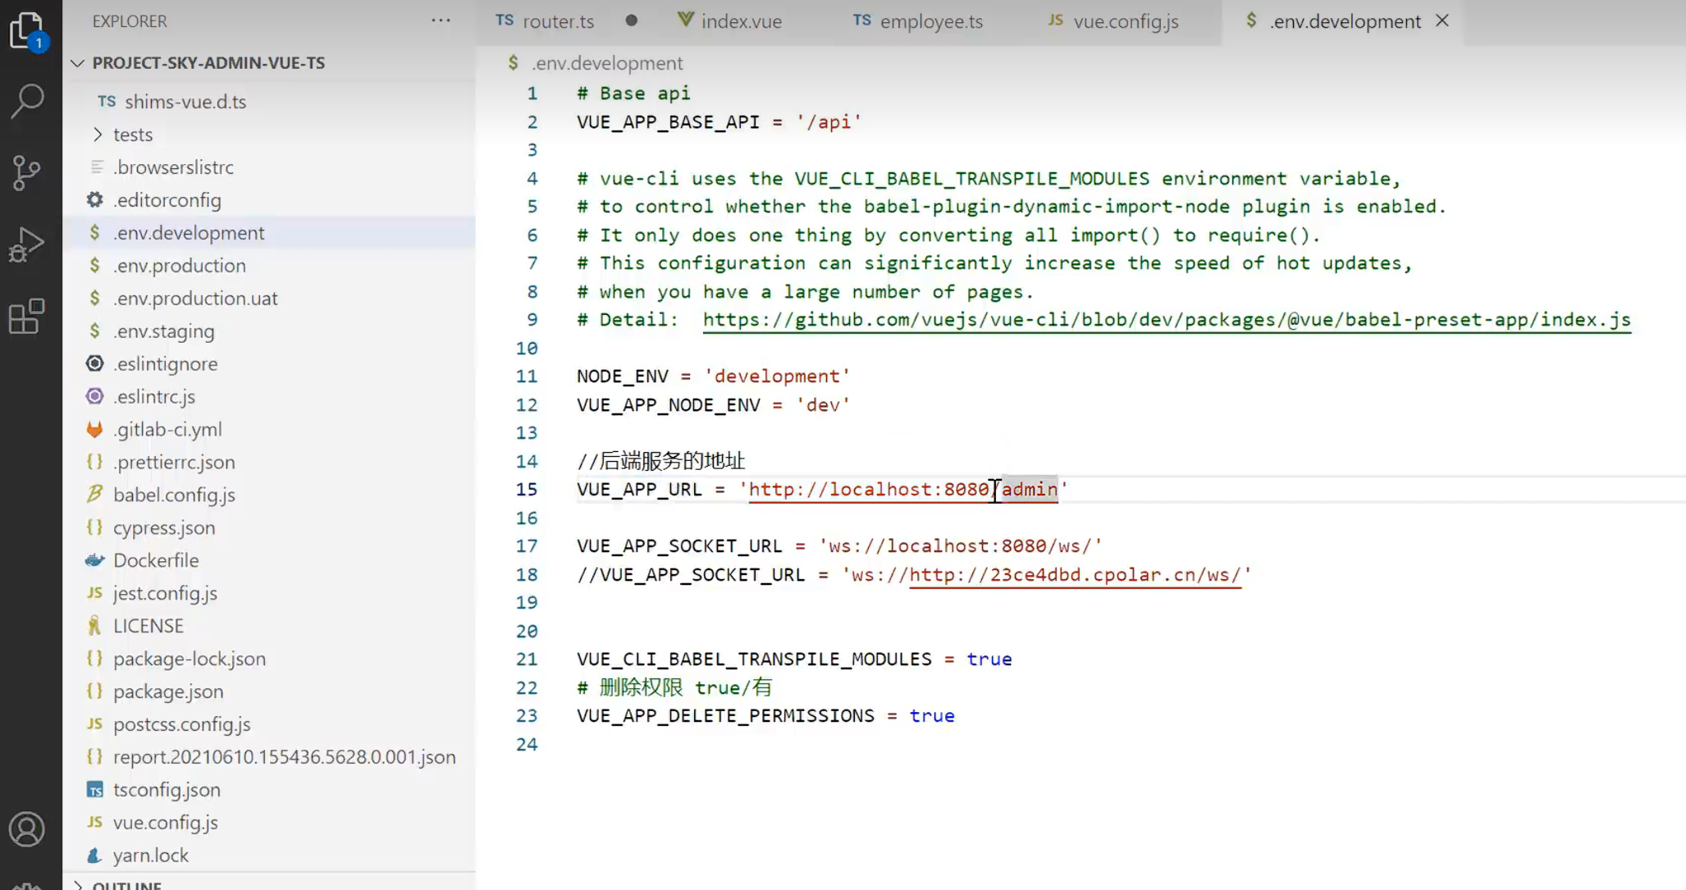Collapse PROJECT-SKY-ADMIN-VUE-TS root folder
The image size is (1686, 890).
pyautogui.click(x=208, y=63)
